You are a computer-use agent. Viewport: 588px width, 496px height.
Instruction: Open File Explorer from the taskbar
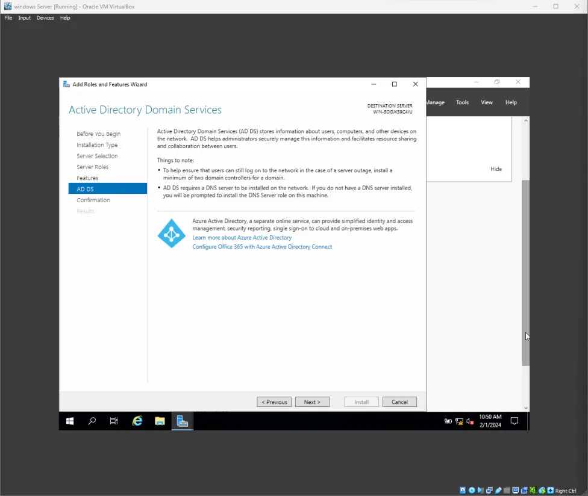[160, 421]
